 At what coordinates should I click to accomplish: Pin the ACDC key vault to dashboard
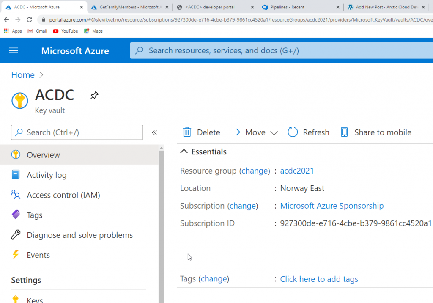(x=94, y=96)
